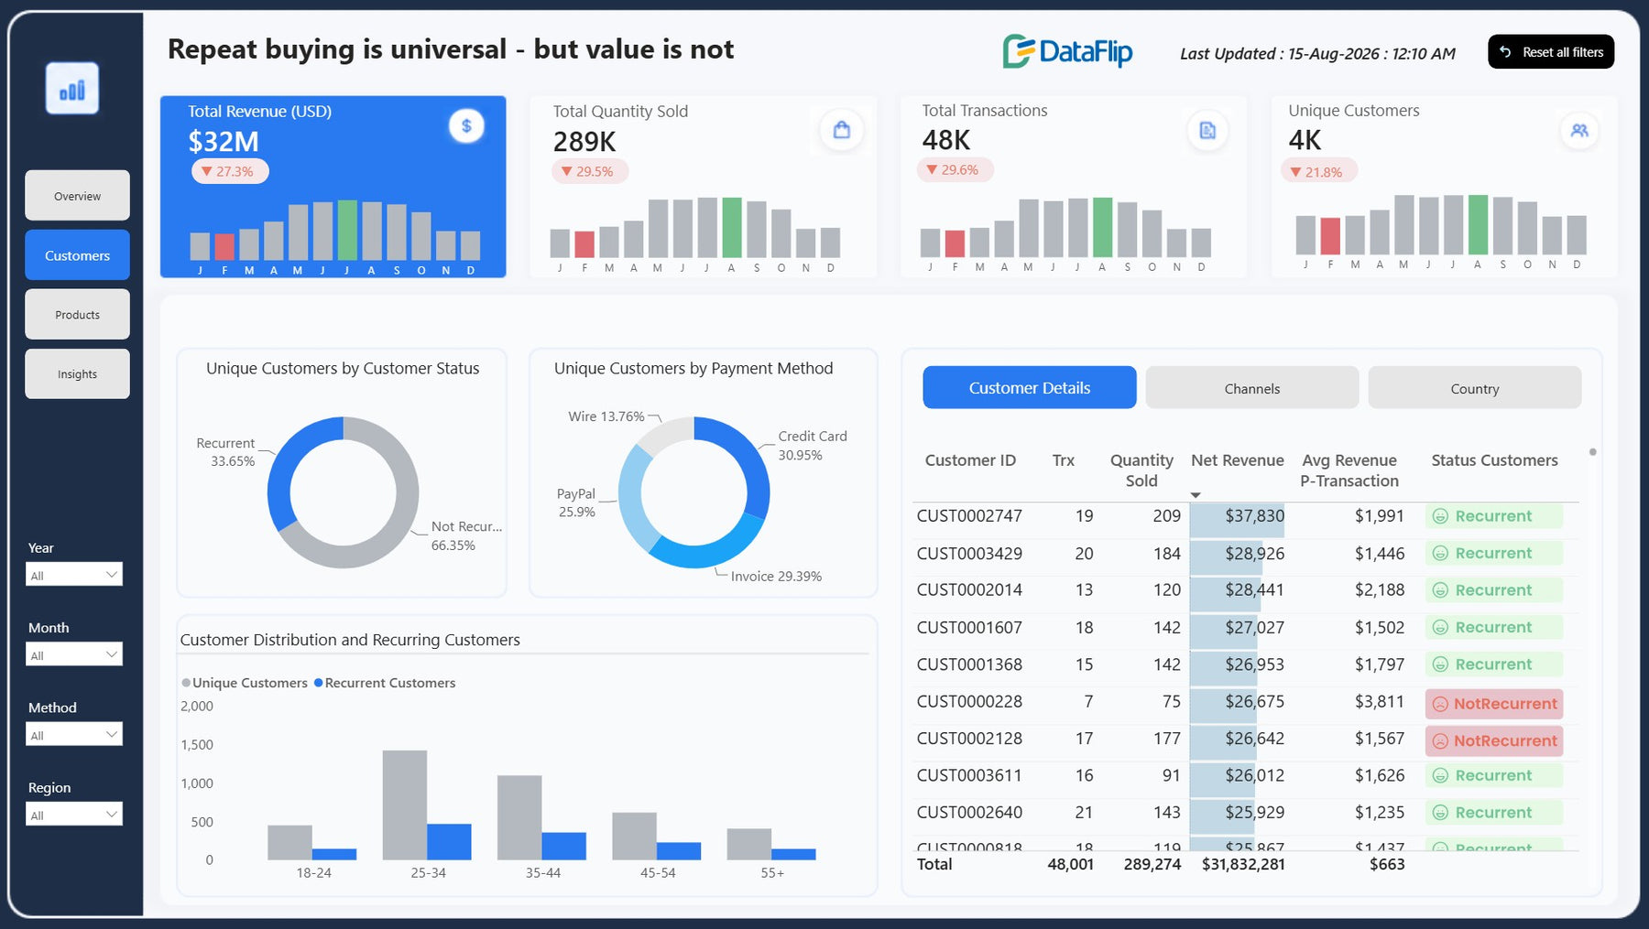Viewport: 1649px width, 929px height.
Task: Expand the Region filter dropdown
Action: 74,815
